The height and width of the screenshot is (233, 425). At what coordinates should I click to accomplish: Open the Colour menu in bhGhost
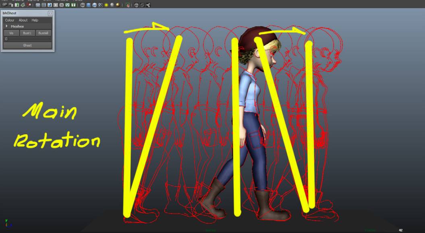(9, 20)
